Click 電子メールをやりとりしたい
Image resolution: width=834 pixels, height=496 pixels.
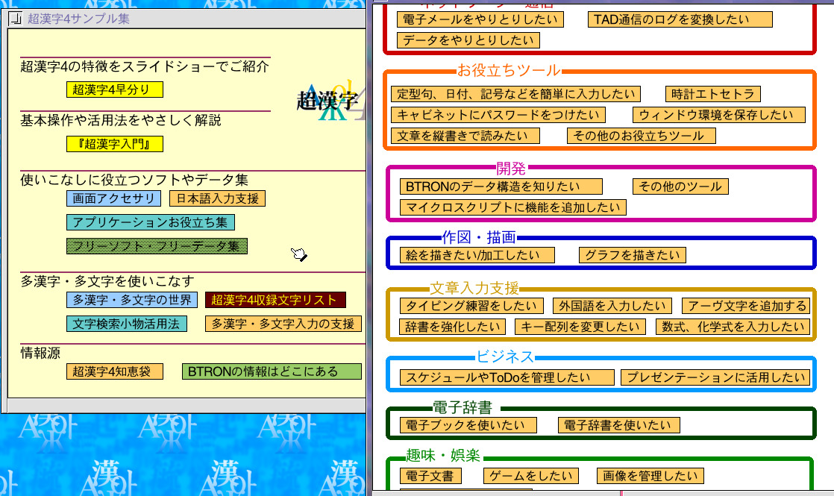click(480, 19)
